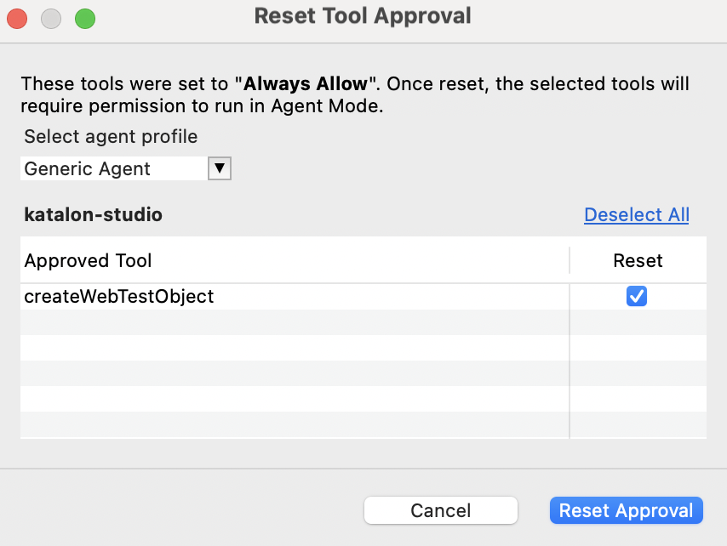The image size is (727, 546).
Task: Click the Reset column header
Action: coord(638,260)
